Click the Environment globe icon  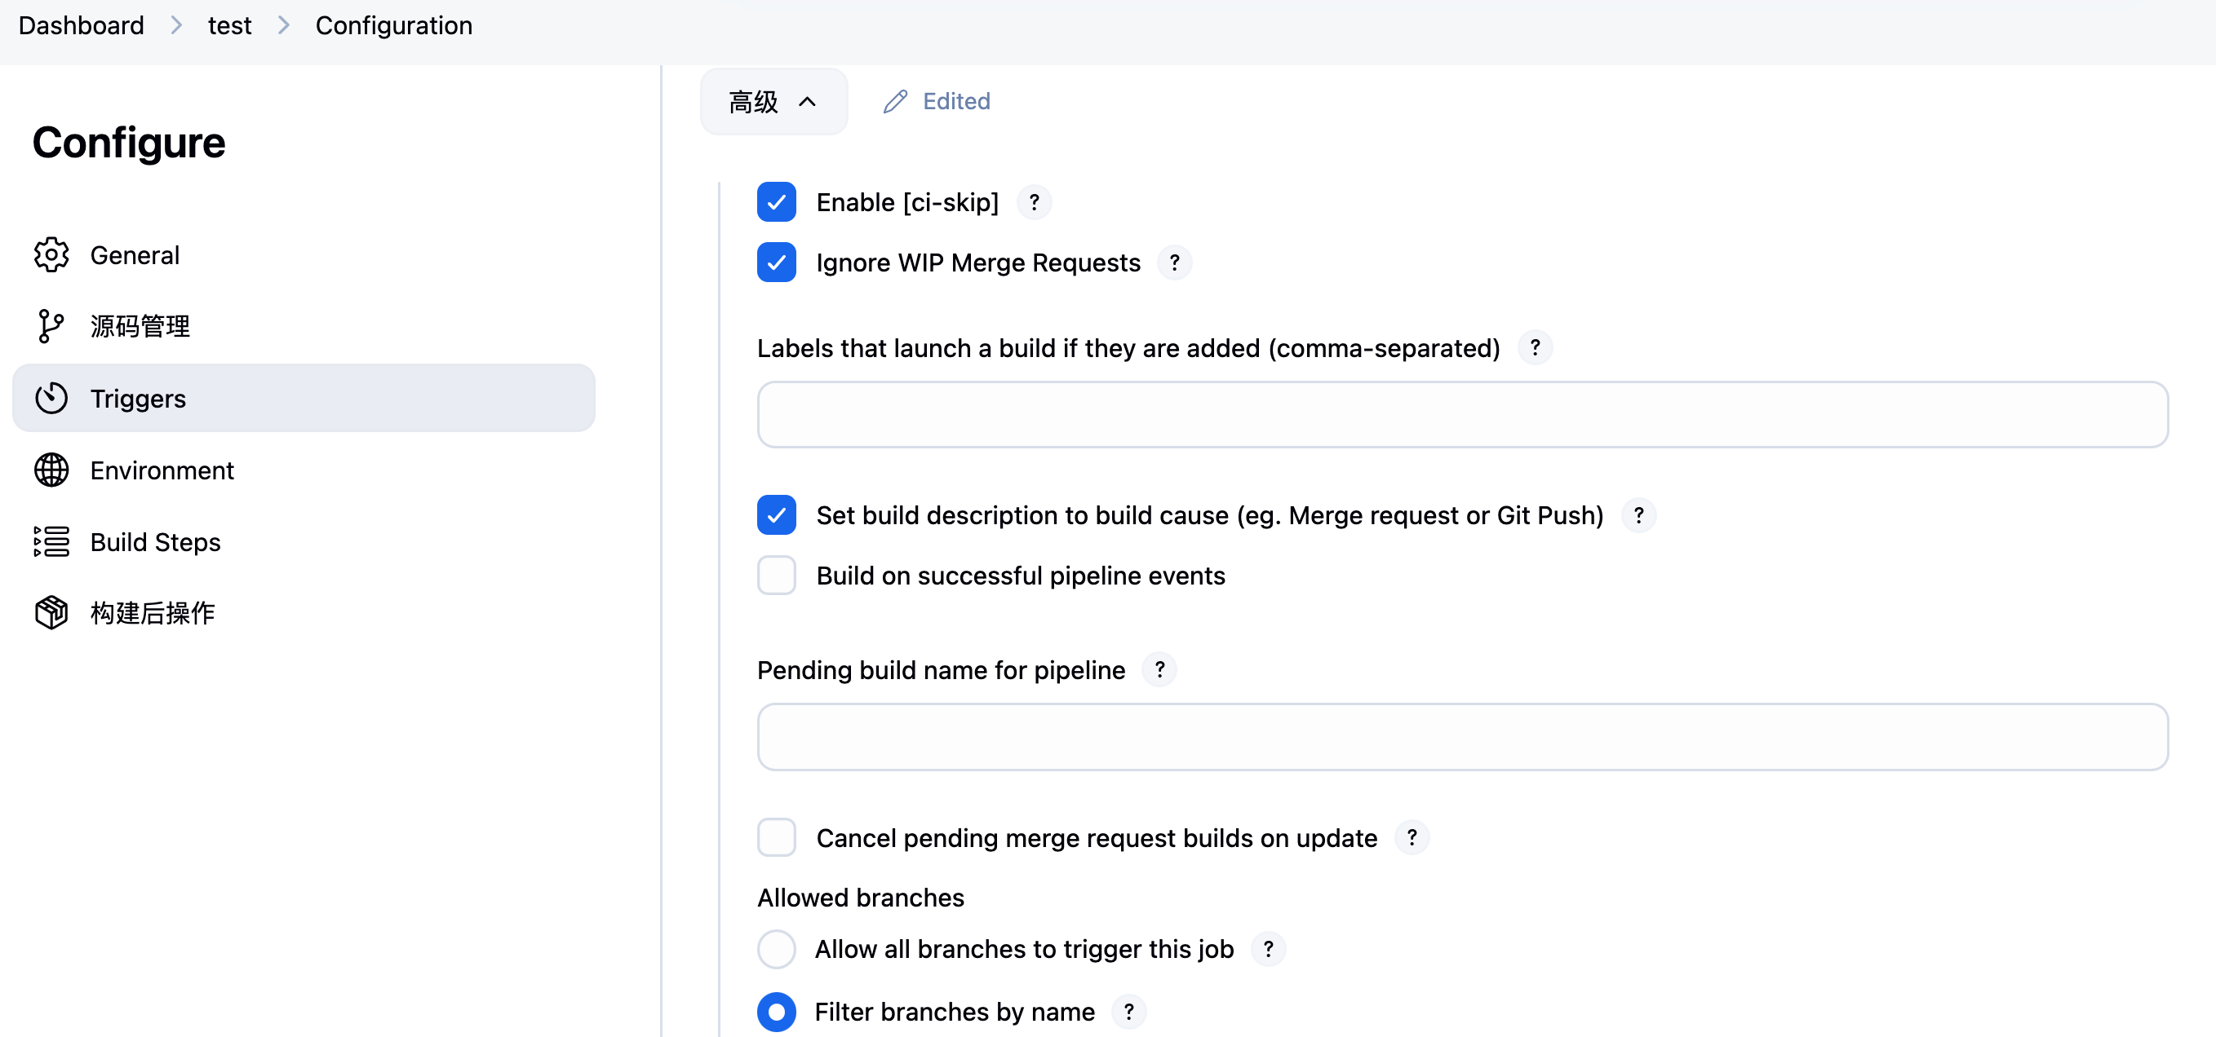[51, 470]
